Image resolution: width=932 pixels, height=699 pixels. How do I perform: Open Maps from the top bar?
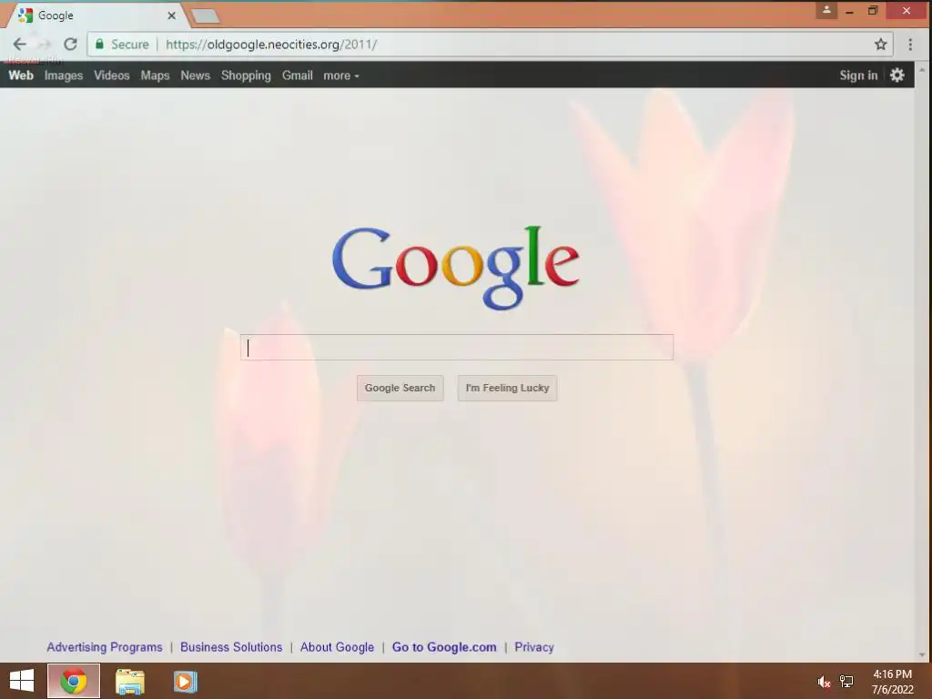155,76
